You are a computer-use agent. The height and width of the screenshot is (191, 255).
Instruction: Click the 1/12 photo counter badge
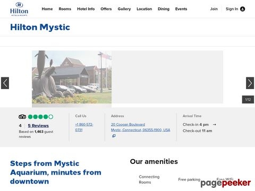(x=248, y=100)
